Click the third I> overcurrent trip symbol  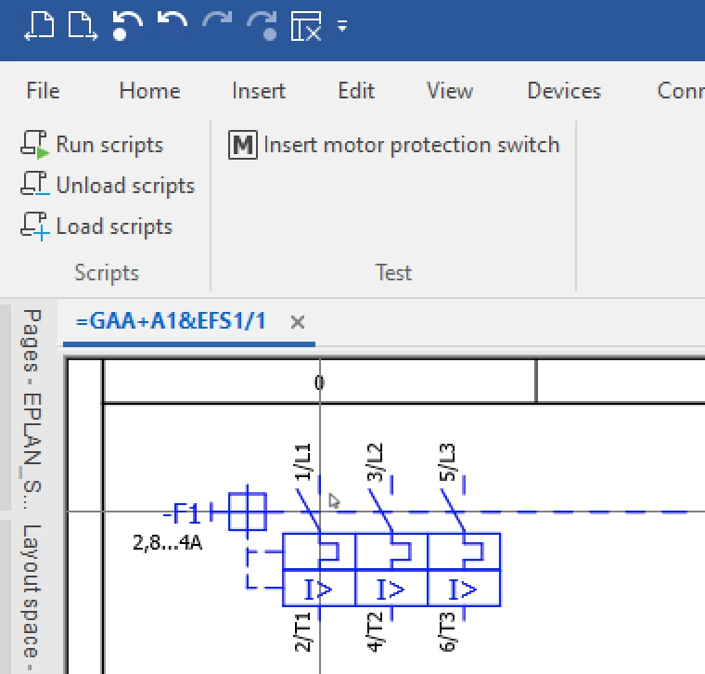(x=463, y=590)
